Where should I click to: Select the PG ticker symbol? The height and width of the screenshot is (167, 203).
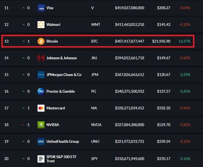[94, 92]
